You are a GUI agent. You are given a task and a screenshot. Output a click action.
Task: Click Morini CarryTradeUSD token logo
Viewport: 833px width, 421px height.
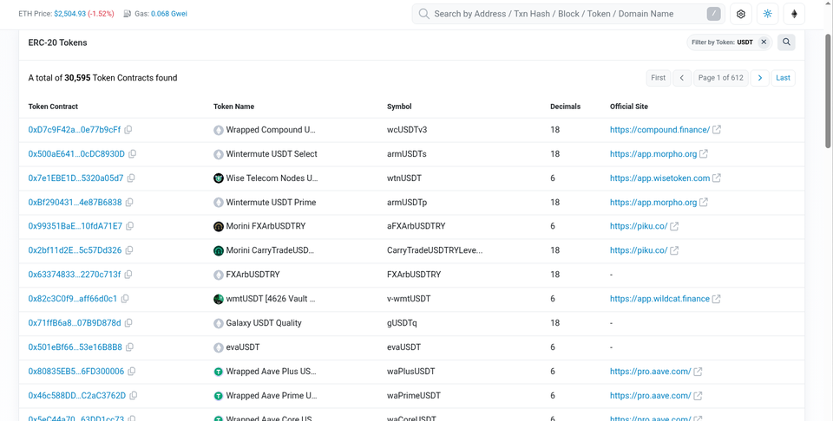coord(219,251)
